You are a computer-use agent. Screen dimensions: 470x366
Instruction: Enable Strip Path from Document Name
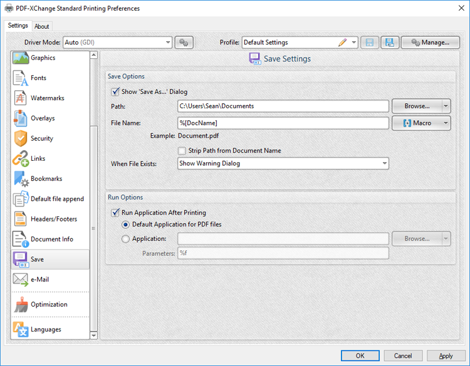(182, 151)
